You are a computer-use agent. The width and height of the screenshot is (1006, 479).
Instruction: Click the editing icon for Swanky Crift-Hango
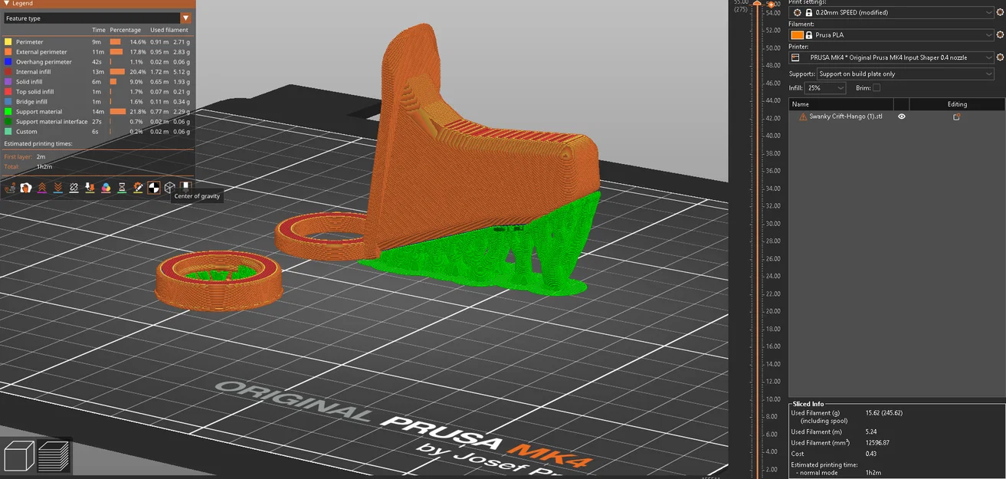point(956,117)
